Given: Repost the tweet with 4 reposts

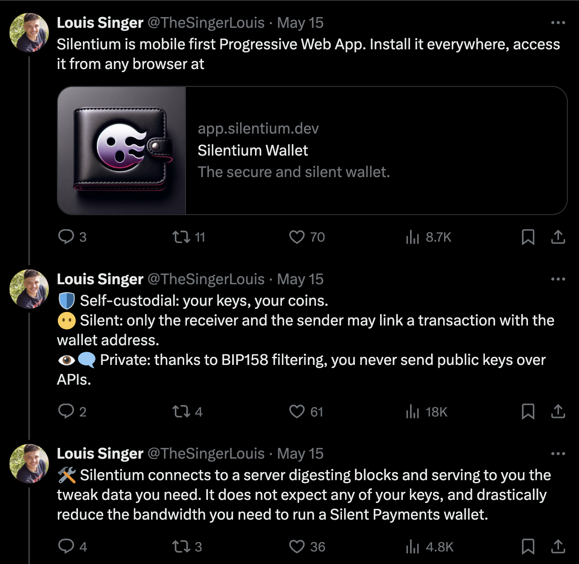Looking at the screenshot, I should (x=181, y=411).
